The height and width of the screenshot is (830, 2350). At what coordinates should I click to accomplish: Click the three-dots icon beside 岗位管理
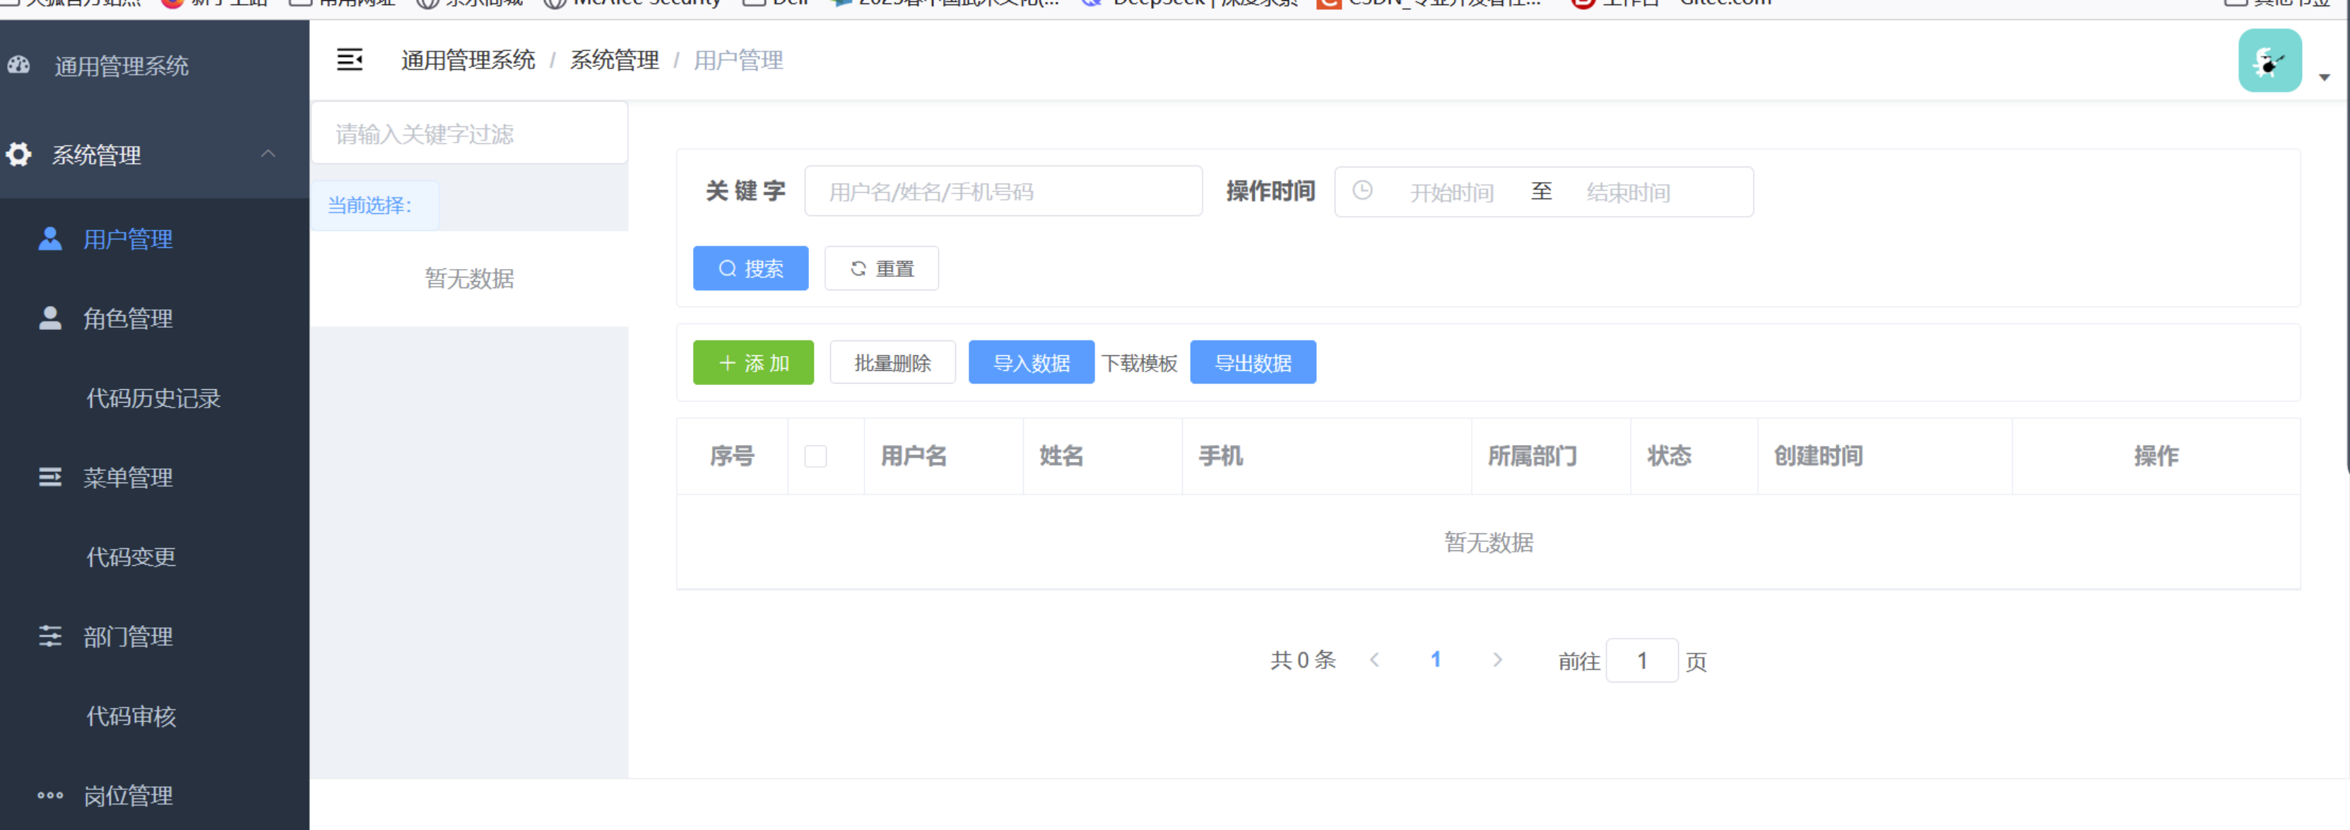50,795
